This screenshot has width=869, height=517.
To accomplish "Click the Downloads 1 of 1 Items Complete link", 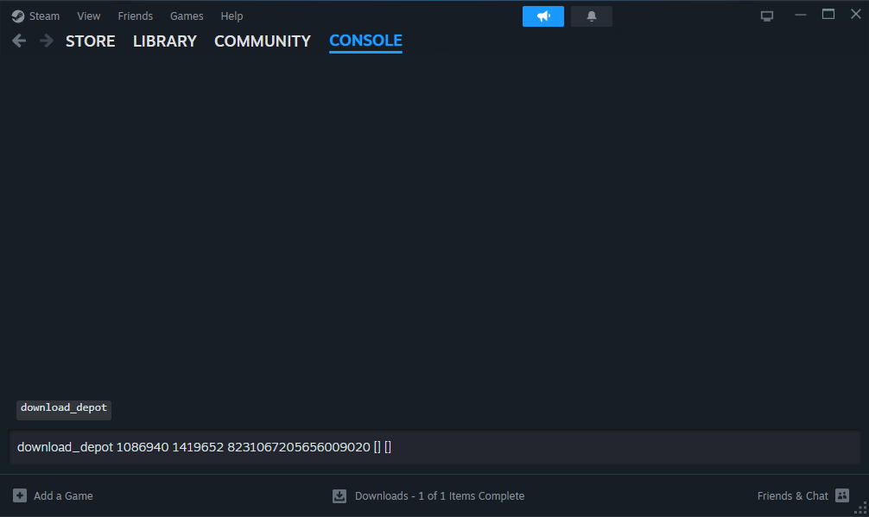I will pyautogui.click(x=439, y=495).
